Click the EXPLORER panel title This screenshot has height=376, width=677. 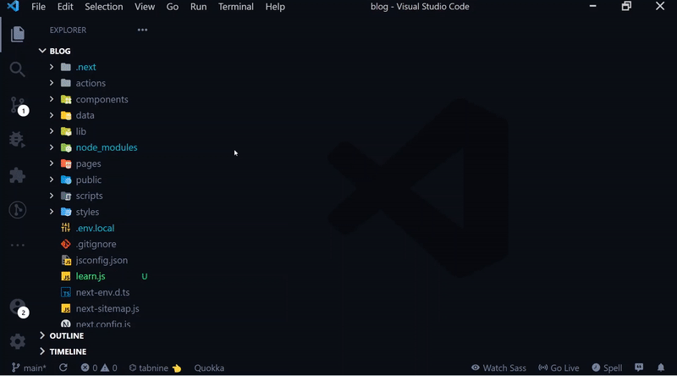click(x=68, y=30)
